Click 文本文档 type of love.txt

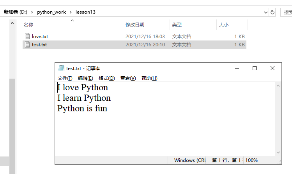pos(182,37)
